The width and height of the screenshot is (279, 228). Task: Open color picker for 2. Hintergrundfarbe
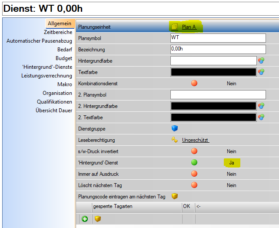point(261,106)
